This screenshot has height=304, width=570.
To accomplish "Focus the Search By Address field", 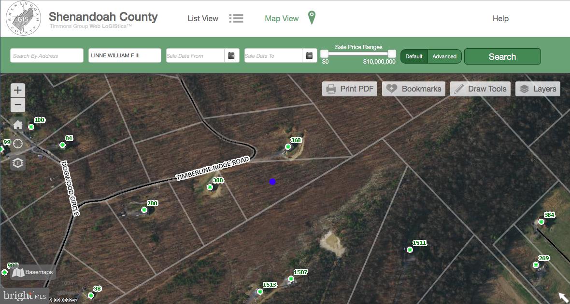I will pyautogui.click(x=47, y=55).
